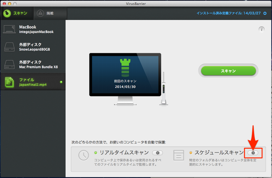272x178 pixels.
Task: Click the green status dot for JapanFinal2.mp4
Action: point(61,82)
